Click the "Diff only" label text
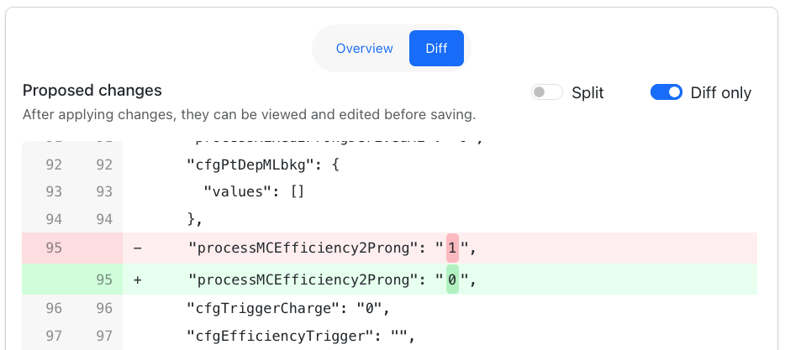Screen dimensions: 785x350 [x=720, y=92]
